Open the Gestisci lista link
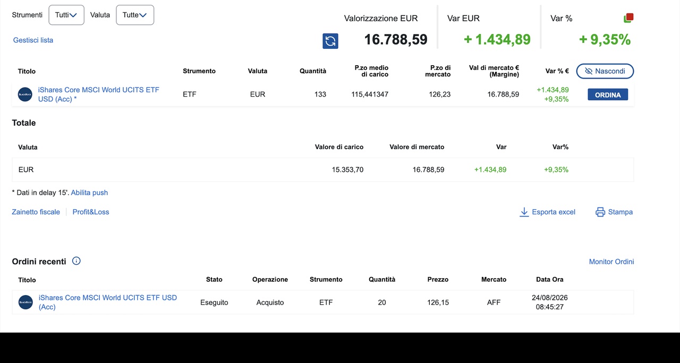Image resolution: width=680 pixels, height=363 pixels. [x=33, y=40]
